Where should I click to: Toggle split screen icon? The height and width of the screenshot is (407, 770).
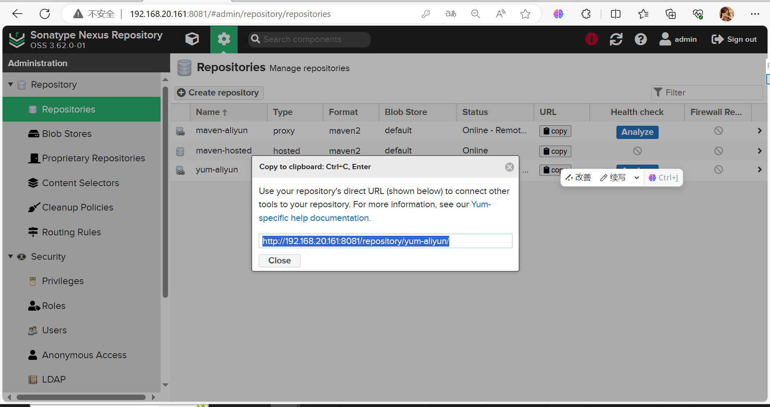click(x=616, y=14)
